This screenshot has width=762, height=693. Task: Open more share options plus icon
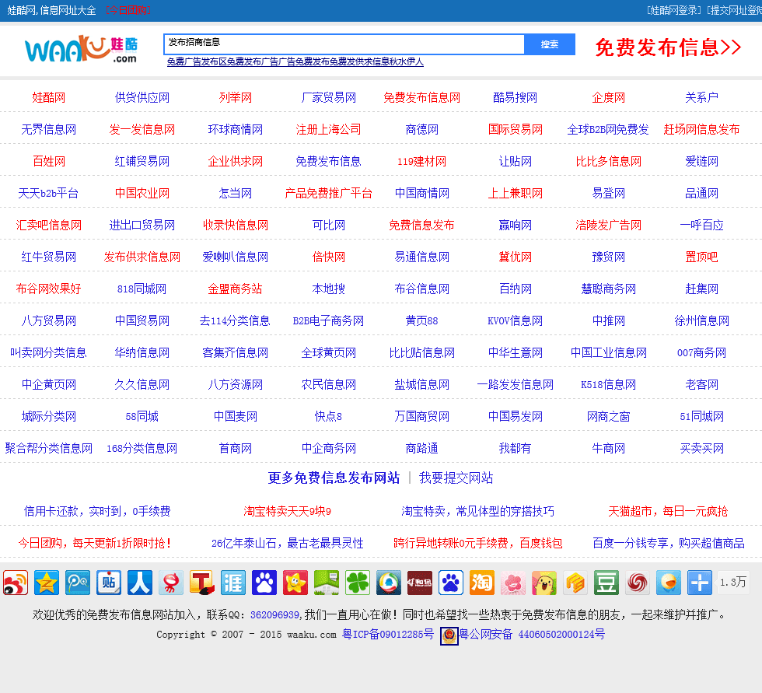(700, 583)
